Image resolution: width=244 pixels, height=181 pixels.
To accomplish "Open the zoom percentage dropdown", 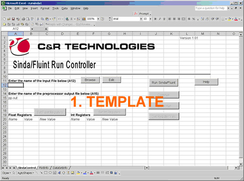I will click(98, 19).
